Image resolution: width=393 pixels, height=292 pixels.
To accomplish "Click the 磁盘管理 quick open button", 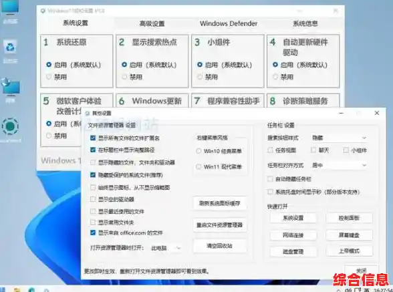I will tap(293, 251).
